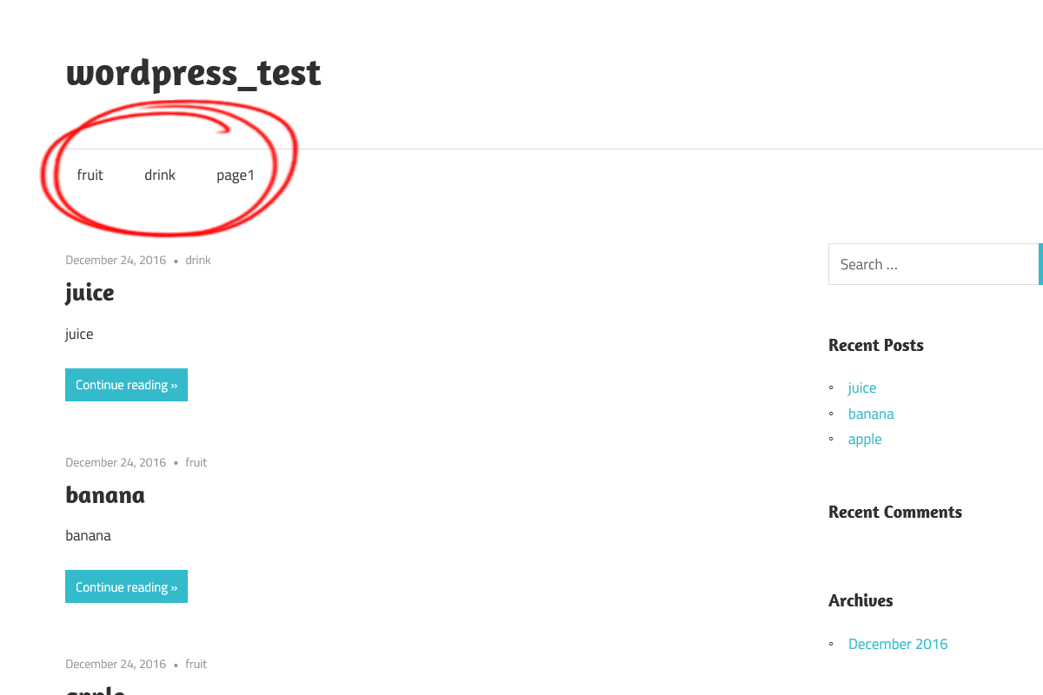Open juice in Recent Posts
Image resolution: width=1043 pixels, height=695 pixels.
[x=862, y=388]
